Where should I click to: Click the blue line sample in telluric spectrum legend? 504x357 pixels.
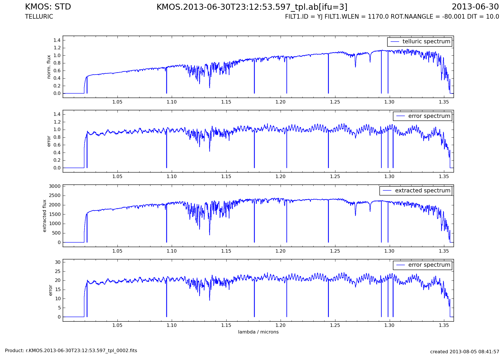click(395, 42)
